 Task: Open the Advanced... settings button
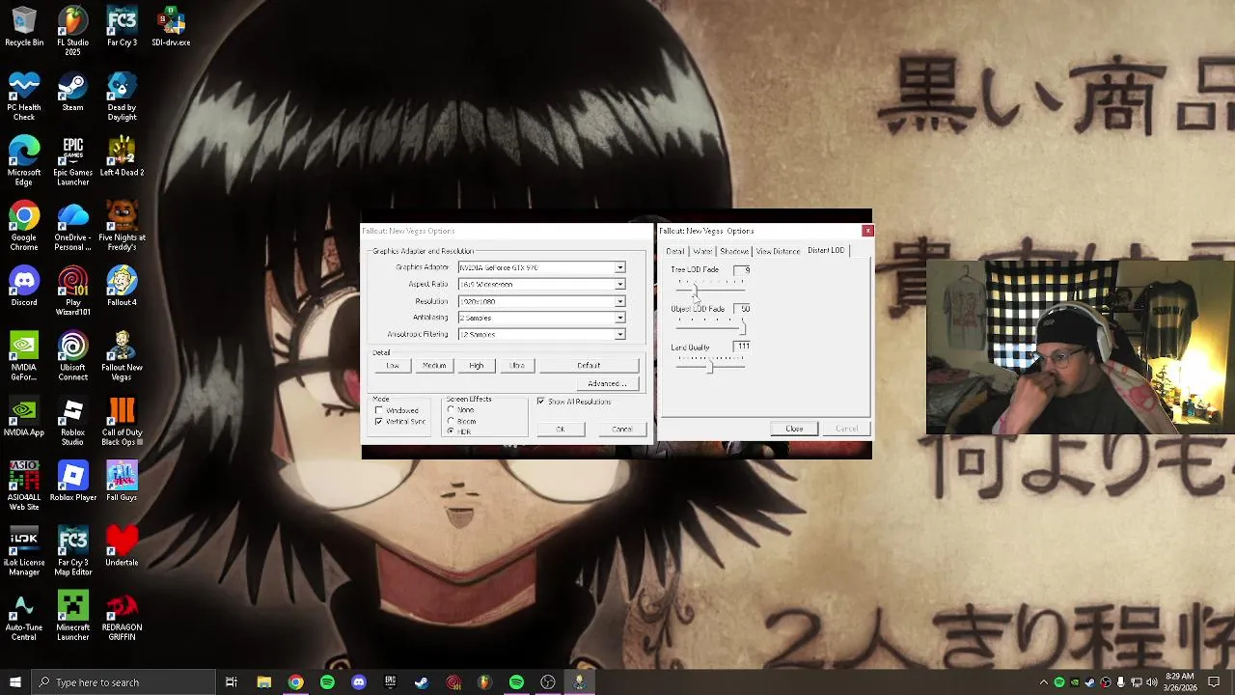(x=607, y=383)
